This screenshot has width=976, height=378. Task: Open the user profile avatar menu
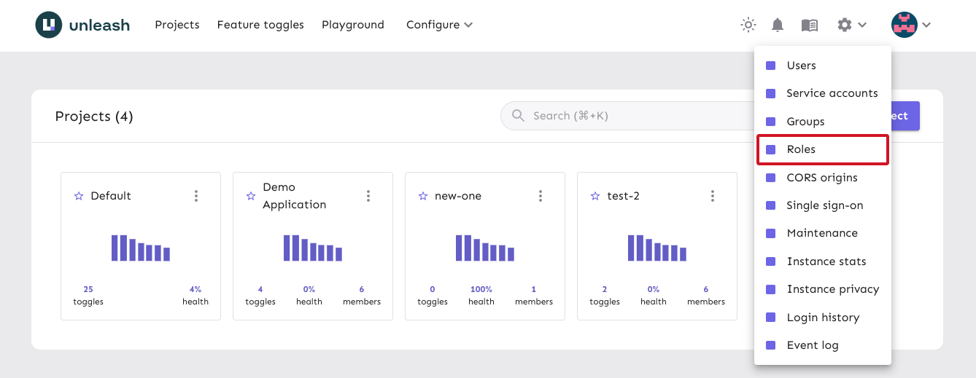pyautogui.click(x=905, y=25)
